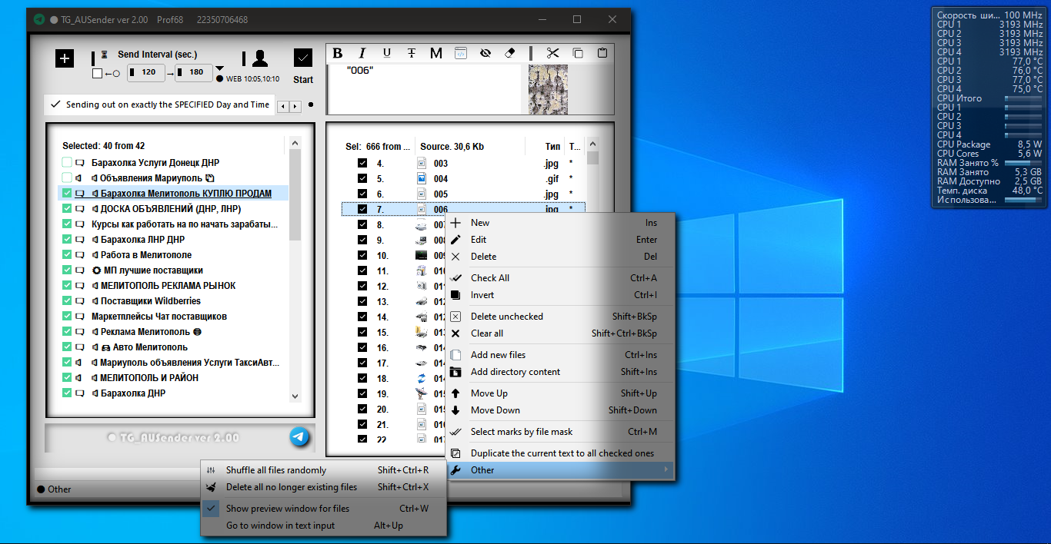
Task: Toggle the checkbox left of the interval fields
Action: pyautogui.click(x=97, y=73)
